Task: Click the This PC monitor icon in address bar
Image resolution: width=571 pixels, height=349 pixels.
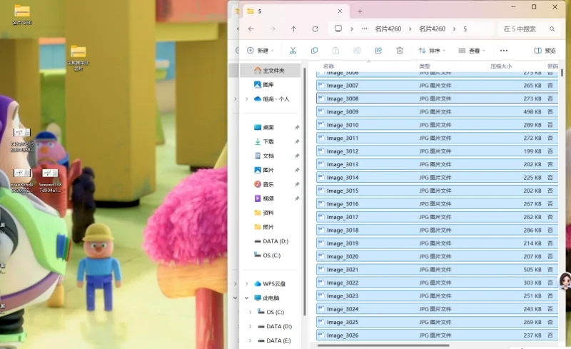Action: coord(338,29)
